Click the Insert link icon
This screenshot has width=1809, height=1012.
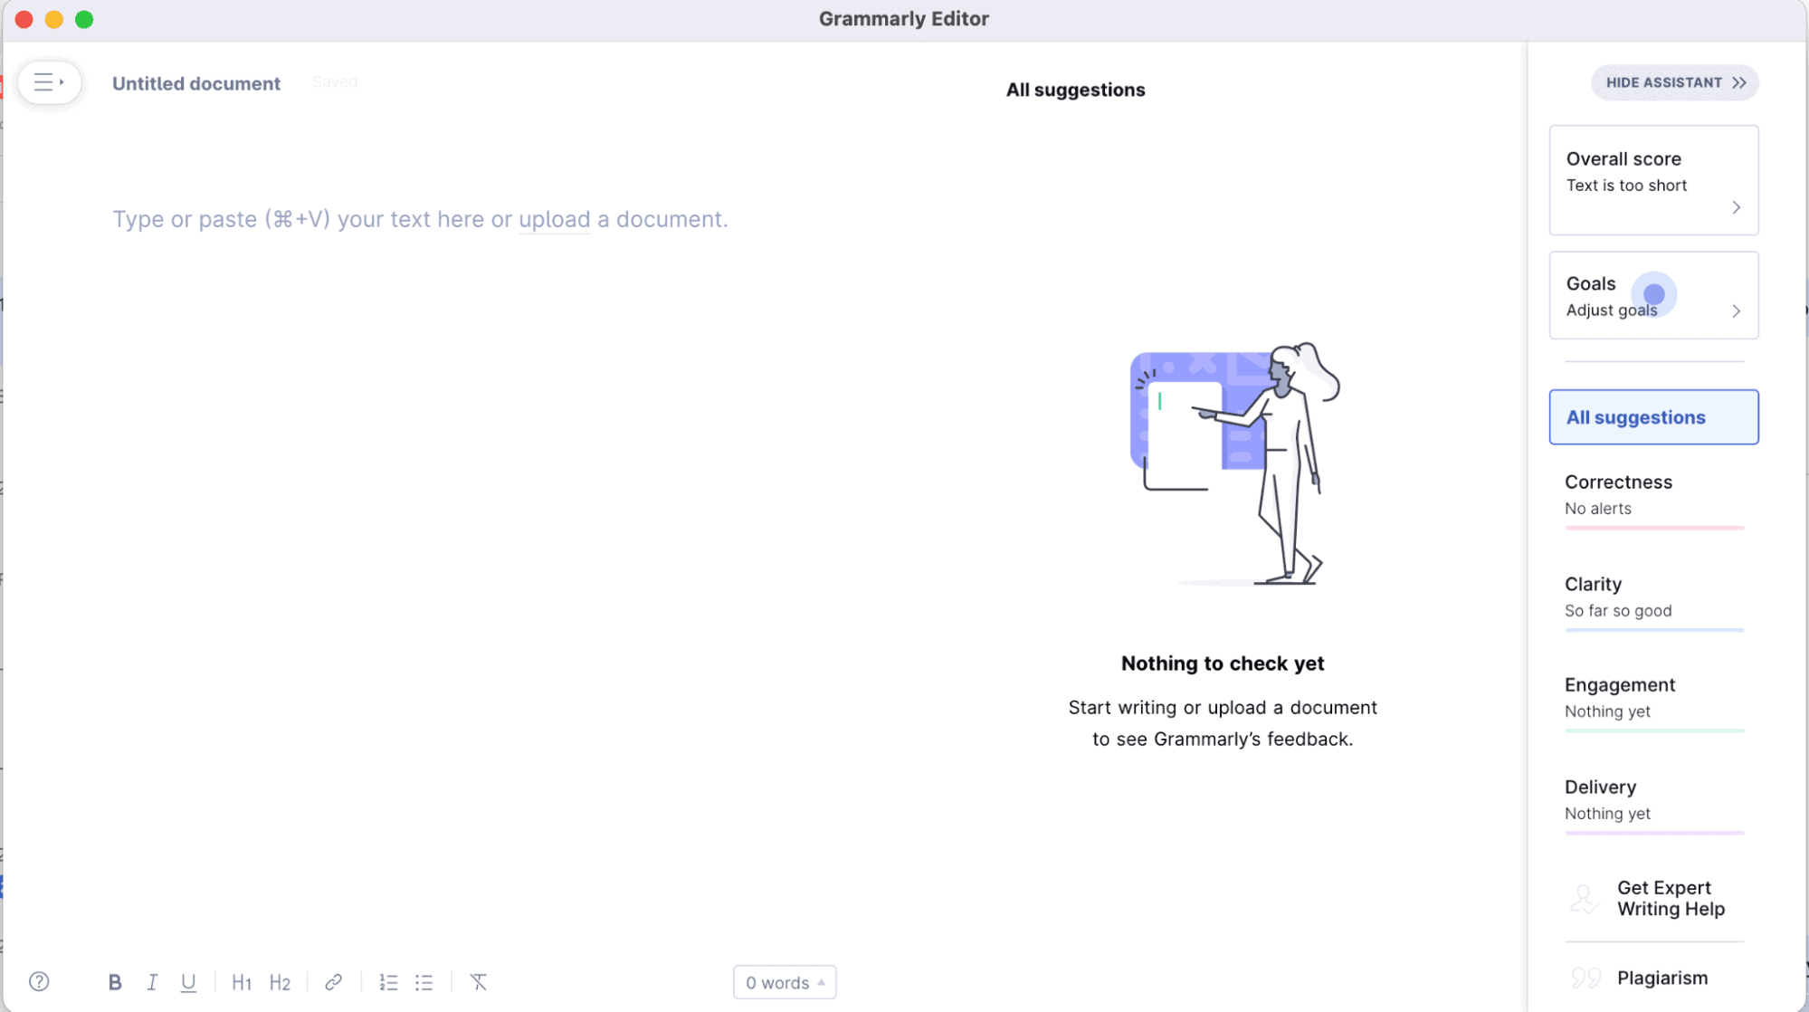point(332,982)
